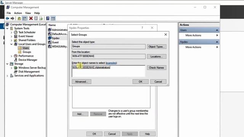Expand the Performance node

11,56
